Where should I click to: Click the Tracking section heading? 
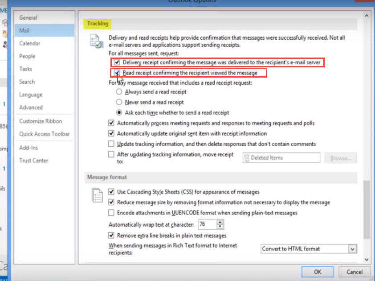[98, 24]
